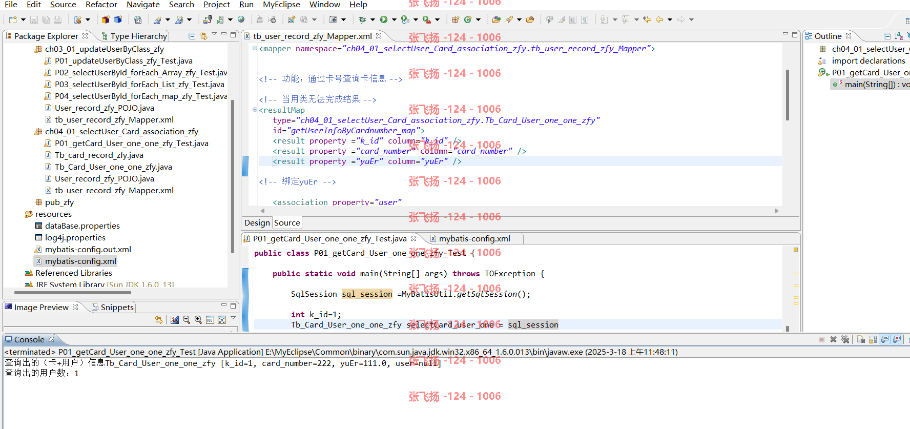910x429 pixels.
Task: Zoom out in Image Preview panel
Action: [x=187, y=320]
